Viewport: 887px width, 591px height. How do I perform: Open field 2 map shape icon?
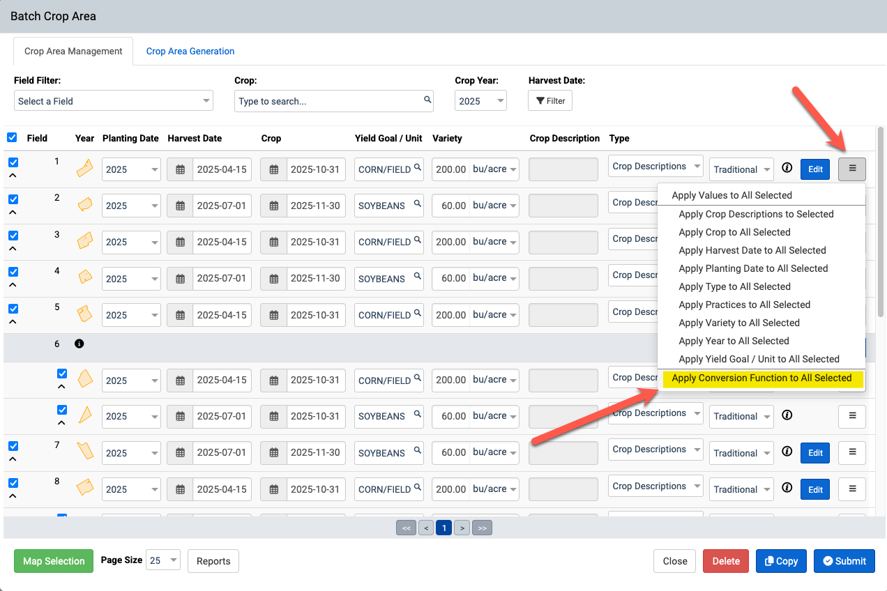pos(84,204)
